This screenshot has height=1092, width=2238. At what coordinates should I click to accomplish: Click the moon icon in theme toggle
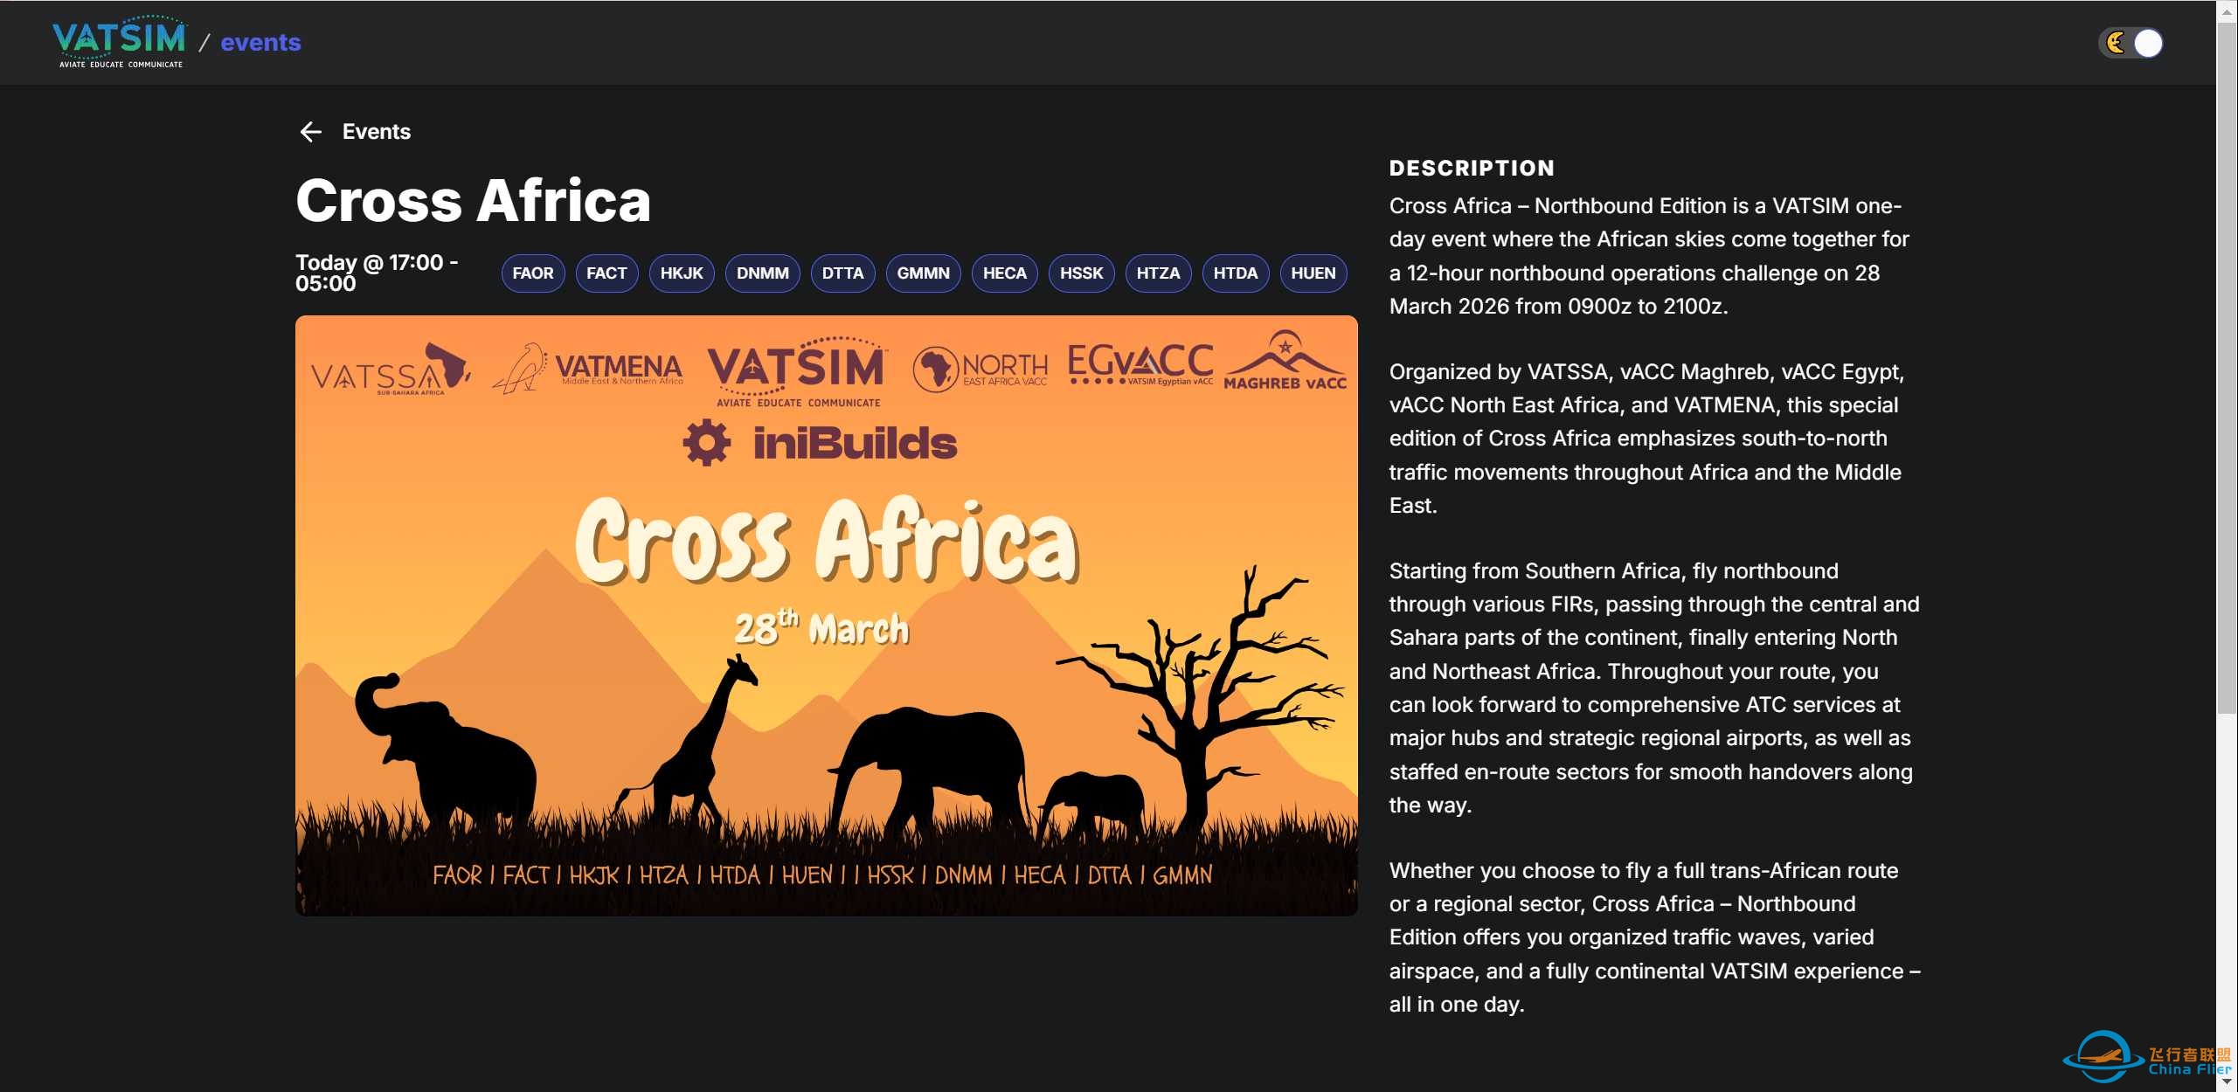tap(2116, 43)
